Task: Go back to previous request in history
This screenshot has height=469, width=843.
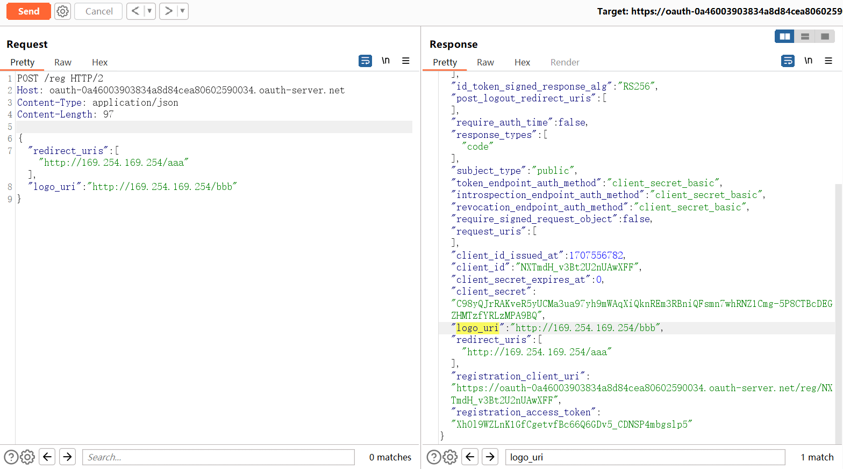Action: coord(135,11)
